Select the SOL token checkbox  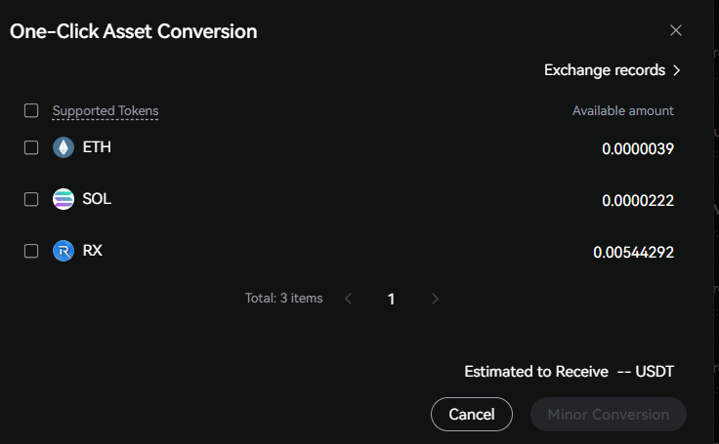pos(31,199)
